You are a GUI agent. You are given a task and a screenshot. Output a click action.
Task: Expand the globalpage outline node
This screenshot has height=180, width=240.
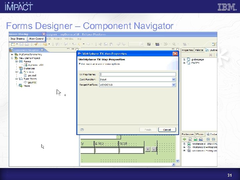click(184, 59)
